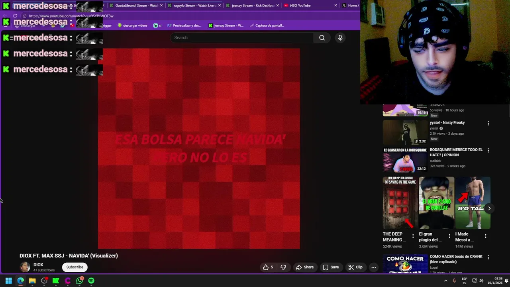Open 'Previsualizar y des...' bookmark
The image size is (510, 287).
point(184,26)
